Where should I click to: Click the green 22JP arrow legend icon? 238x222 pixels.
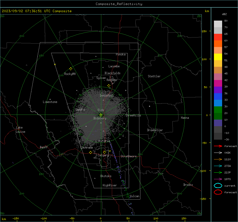(218, 172)
